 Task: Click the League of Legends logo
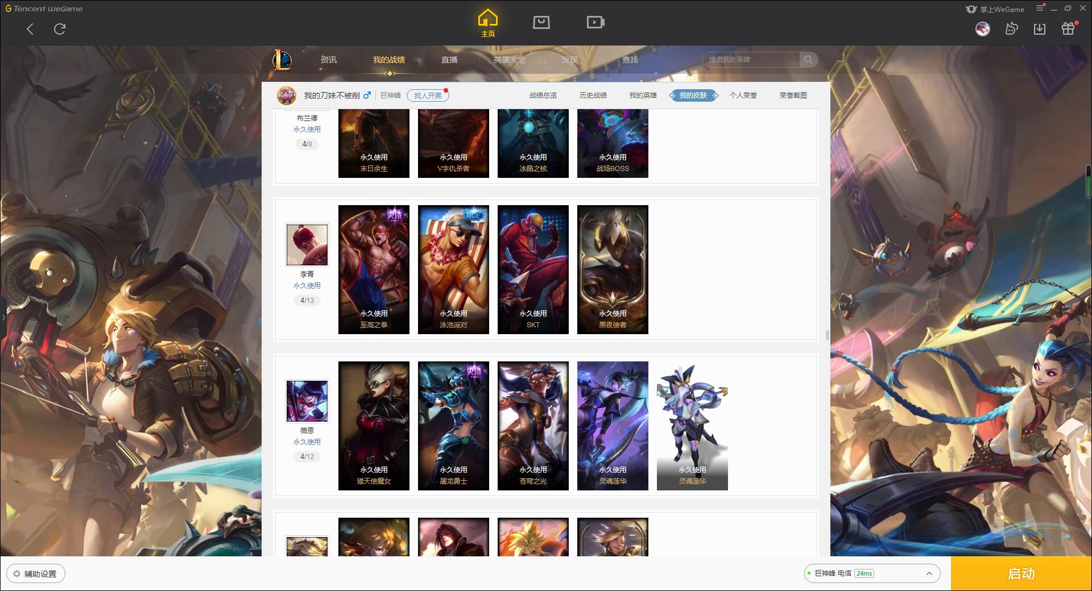click(x=282, y=60)
